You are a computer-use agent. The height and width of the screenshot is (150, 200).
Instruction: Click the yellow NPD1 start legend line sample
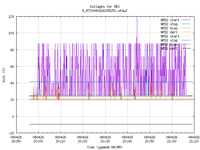[186, 36]
